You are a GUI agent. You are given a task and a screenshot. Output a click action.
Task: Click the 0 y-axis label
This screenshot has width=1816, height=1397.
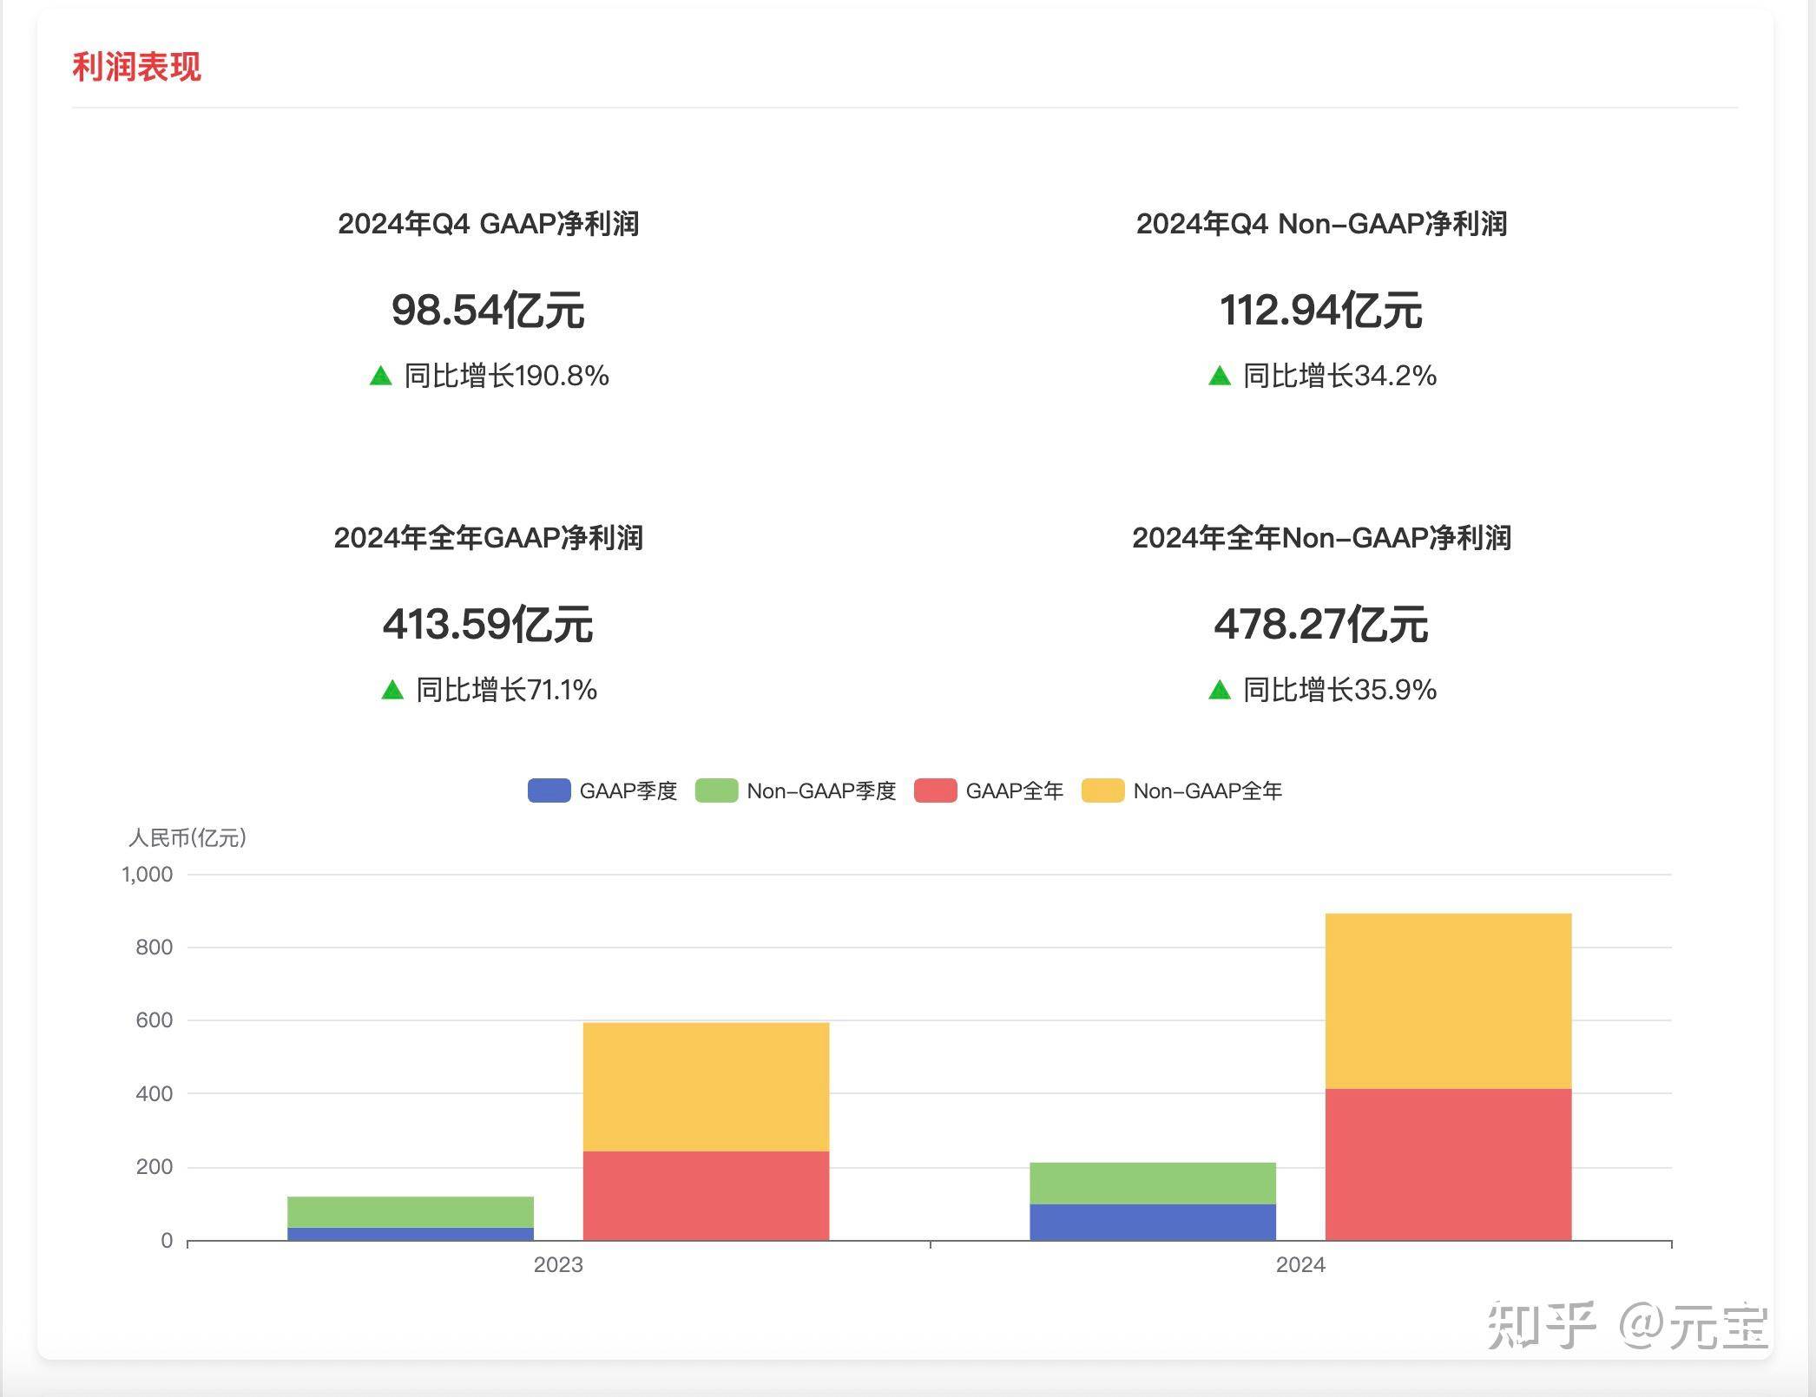point(167,1241)
